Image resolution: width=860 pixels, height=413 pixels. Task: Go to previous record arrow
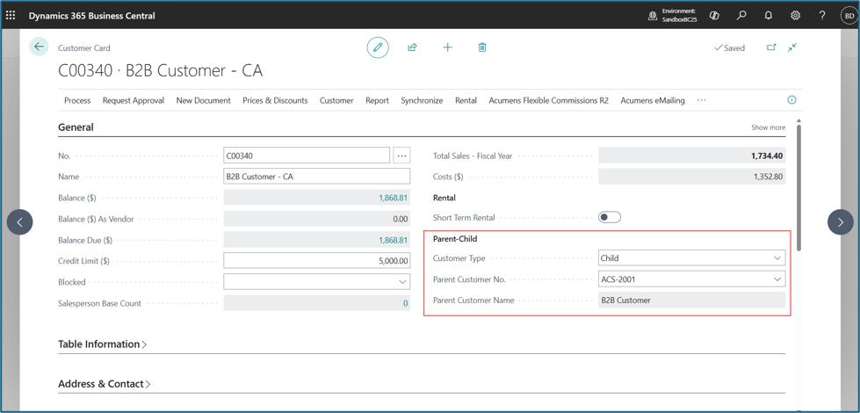point(19,222)
